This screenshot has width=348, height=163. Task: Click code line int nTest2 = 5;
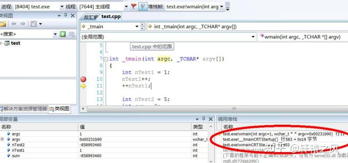146,100
